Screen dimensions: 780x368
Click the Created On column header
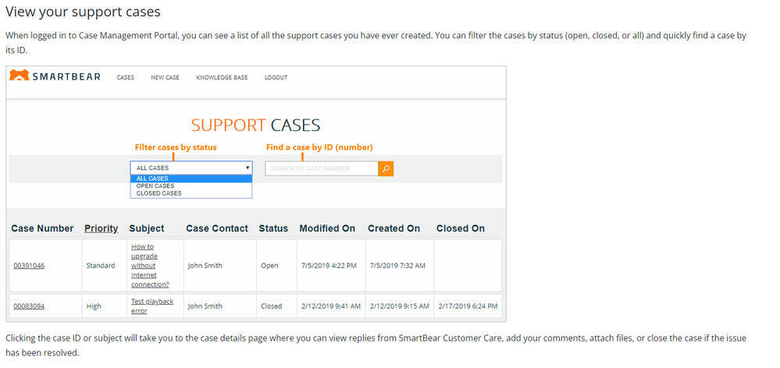point(394,228)
